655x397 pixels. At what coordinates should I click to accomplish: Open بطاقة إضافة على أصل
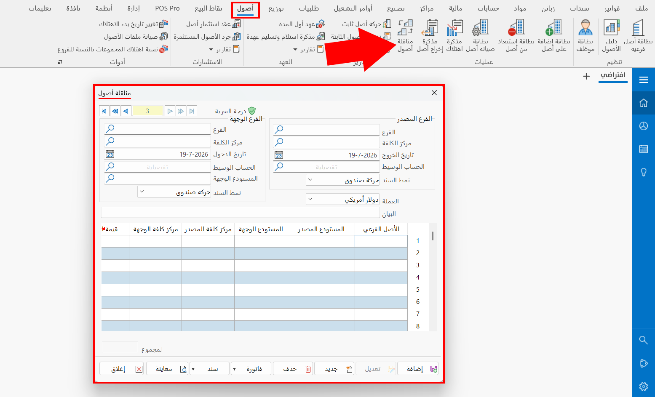coord(554,36)
